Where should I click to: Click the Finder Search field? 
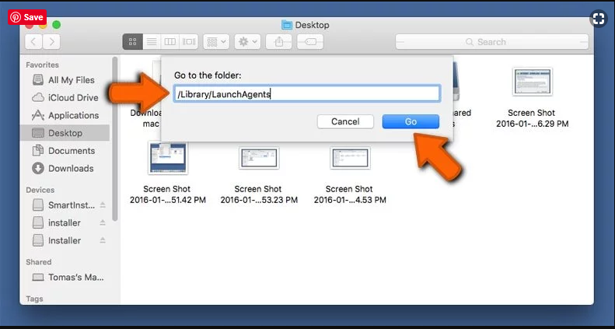point(492,41)
